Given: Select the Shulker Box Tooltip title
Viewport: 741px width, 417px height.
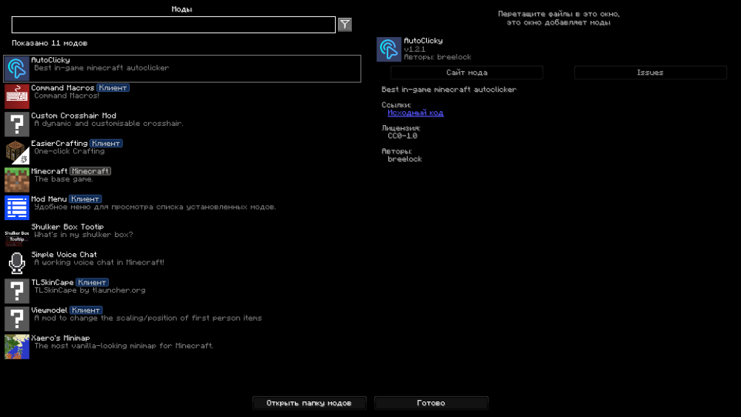Looking at the screenshot, I should coord(67,227).
